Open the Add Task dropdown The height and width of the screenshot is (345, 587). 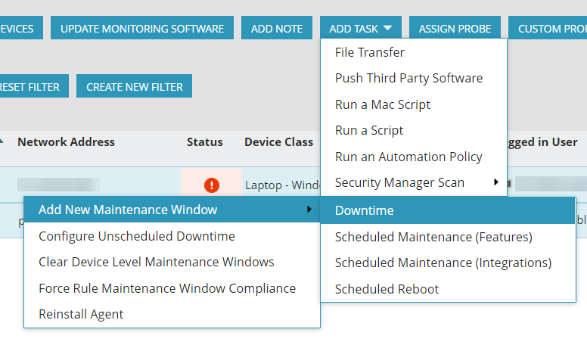click(x=360, y=29)
